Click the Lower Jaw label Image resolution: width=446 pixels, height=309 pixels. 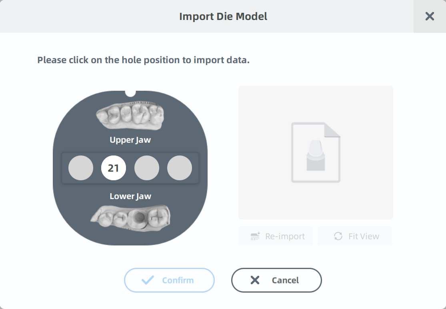point(130,196)
